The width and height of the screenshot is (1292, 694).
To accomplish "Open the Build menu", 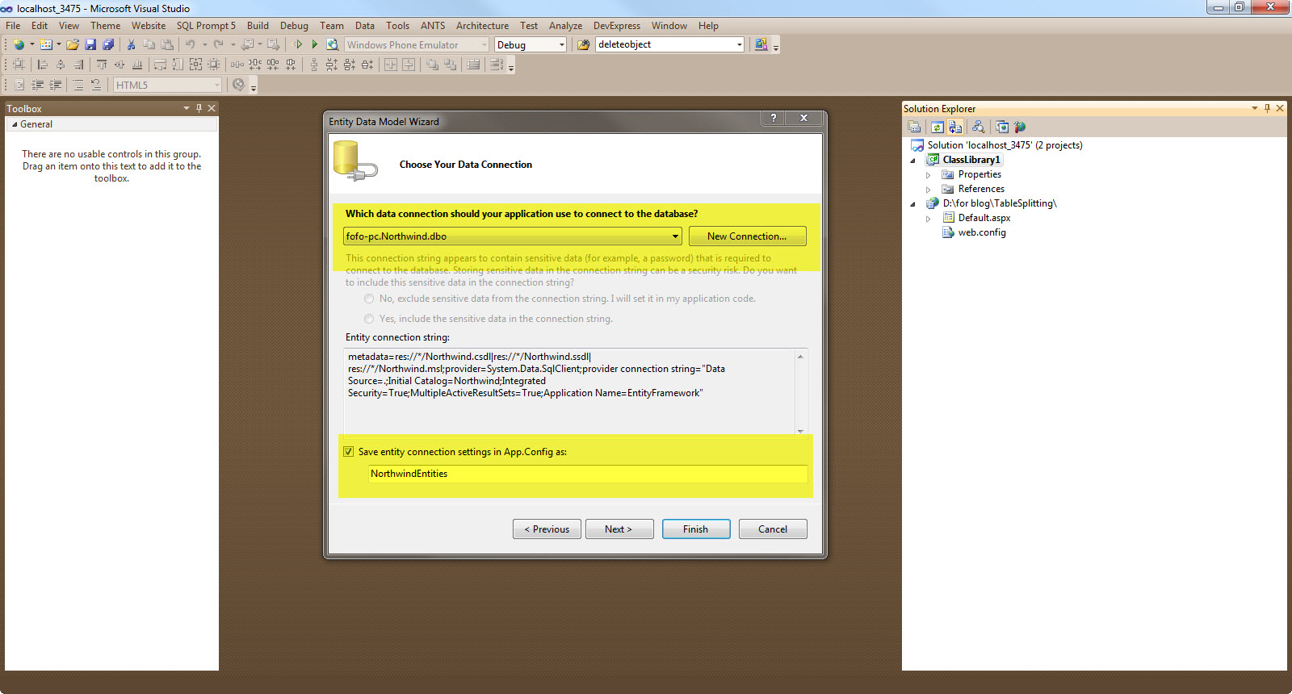I will (x=258, y=26).
